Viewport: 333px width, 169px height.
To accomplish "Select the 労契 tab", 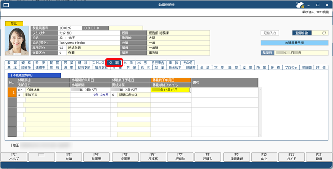I will point(68,63).
